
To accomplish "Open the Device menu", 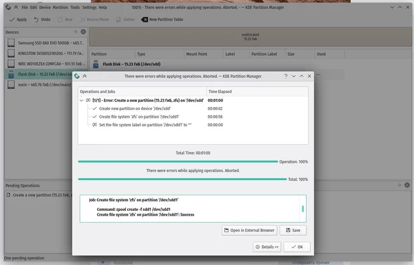I will pos(45,7).
